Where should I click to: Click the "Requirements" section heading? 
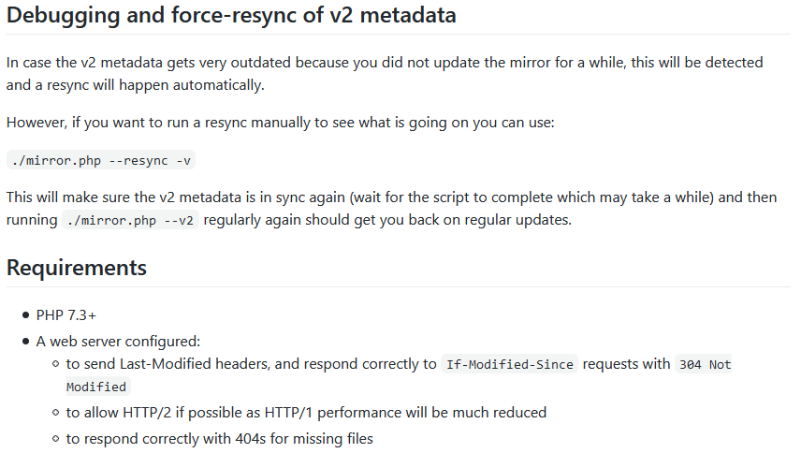coord(77,268)
